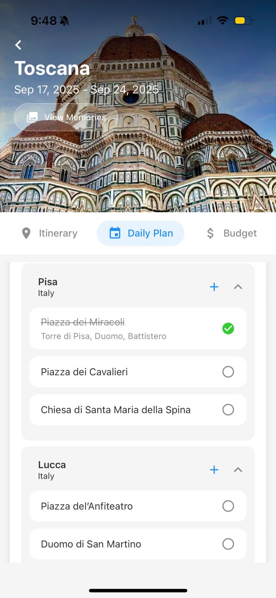Tap the back arrow icon
Screen dimensions: 276x598
click(x=18, y=45)
